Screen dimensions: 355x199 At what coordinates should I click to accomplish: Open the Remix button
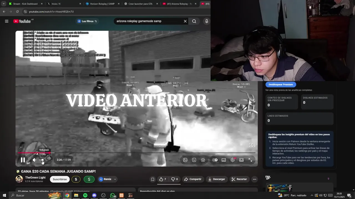click(105, 179)
